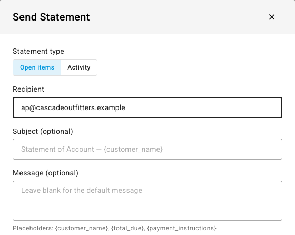Focus the Subject (optional) input

[x=147, y=149]
